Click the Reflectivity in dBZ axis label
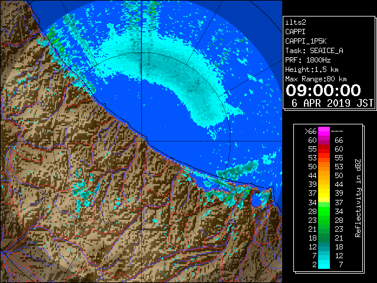Screen dimensions: 377x283 point(358,198)
